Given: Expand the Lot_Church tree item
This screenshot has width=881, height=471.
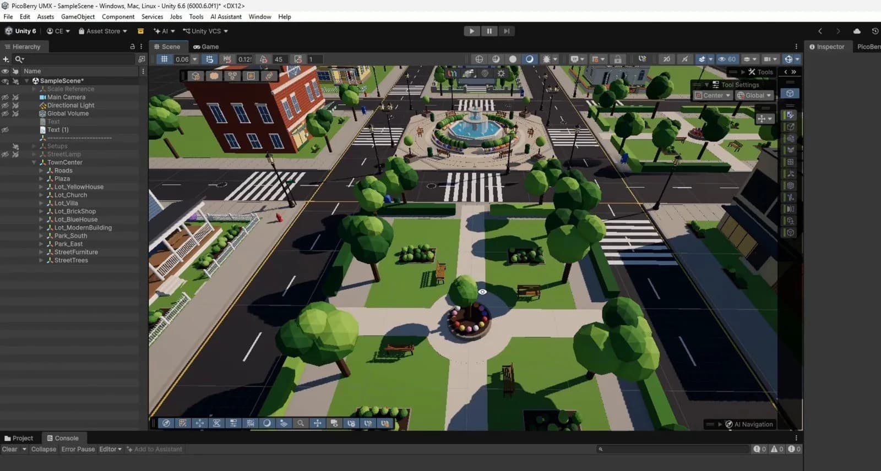Looking at the screenshot, I should 41,195.
